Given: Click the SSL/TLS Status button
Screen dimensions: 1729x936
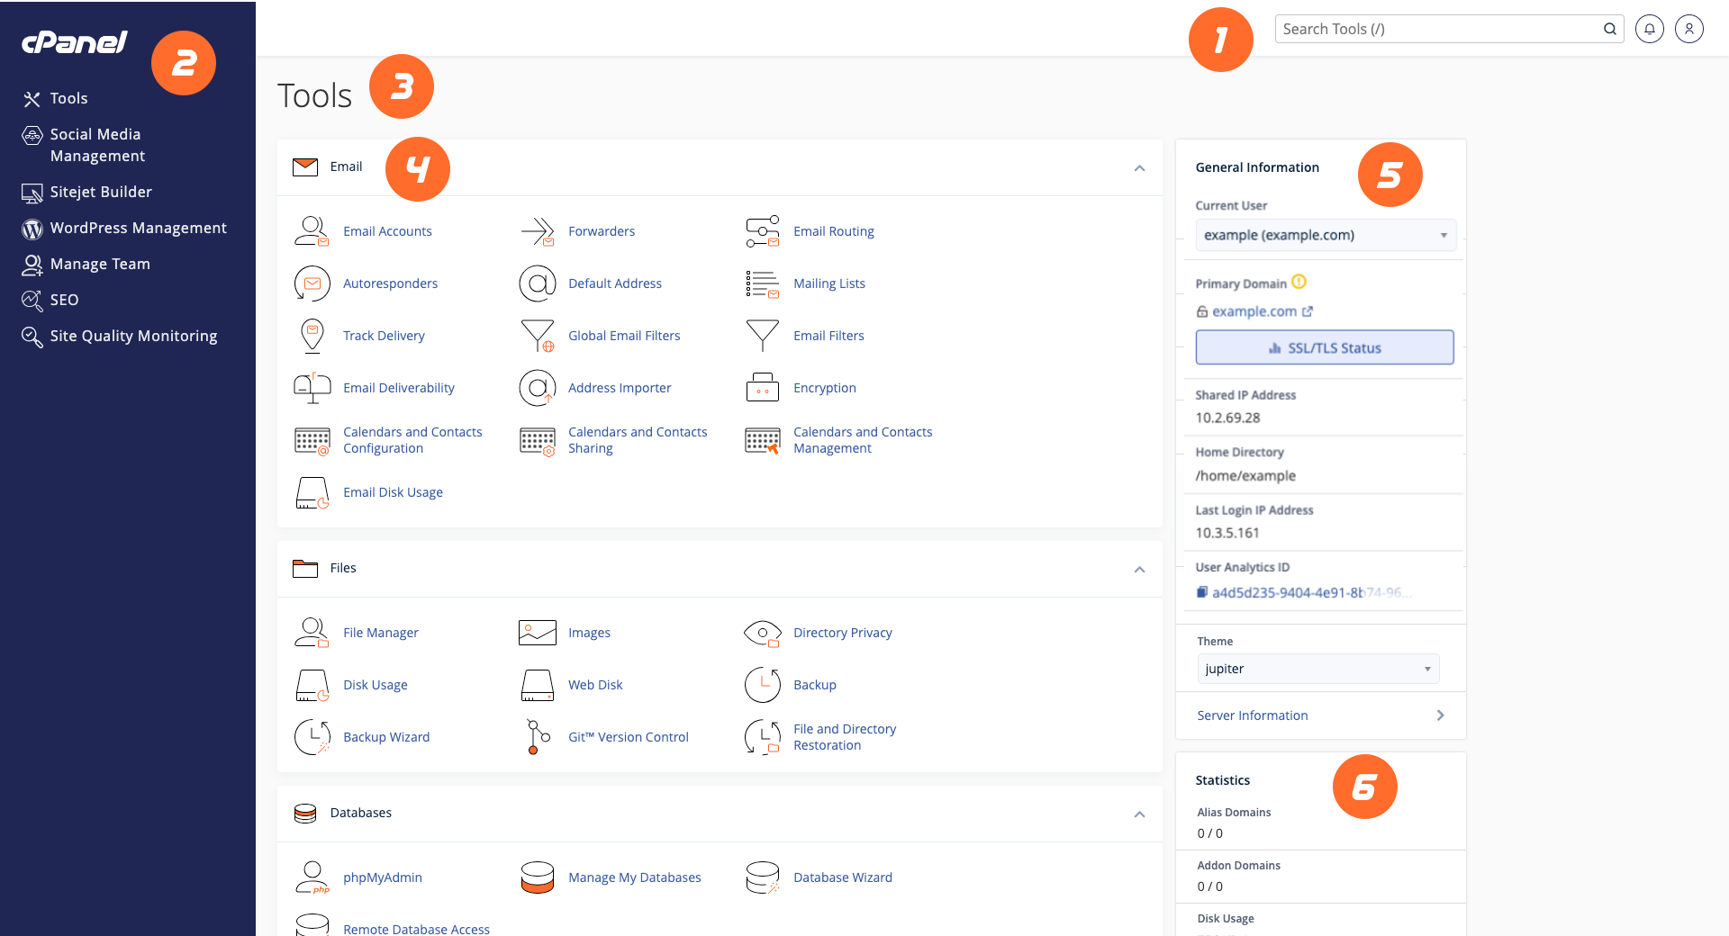Looking at the screenshot, I should (x=1324, y=347).
